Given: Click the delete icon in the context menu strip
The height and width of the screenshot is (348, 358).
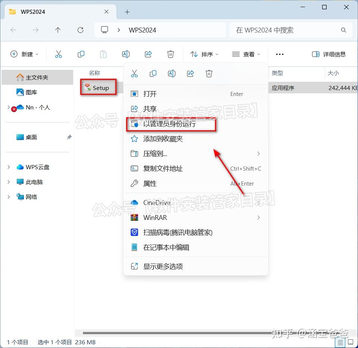Looking at the screenshot, I should [x=209, y=74].
